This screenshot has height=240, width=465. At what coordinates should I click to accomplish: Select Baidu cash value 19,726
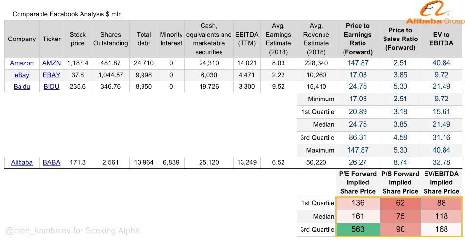[x=209, y=87]
